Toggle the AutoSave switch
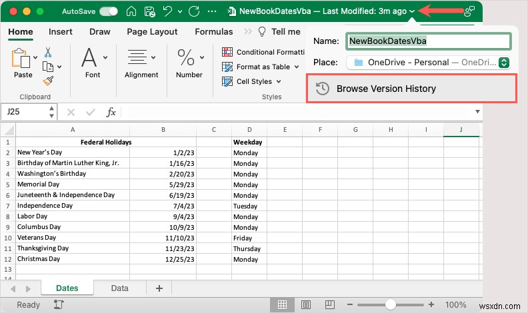528x313 pixels. pos(109,11)
